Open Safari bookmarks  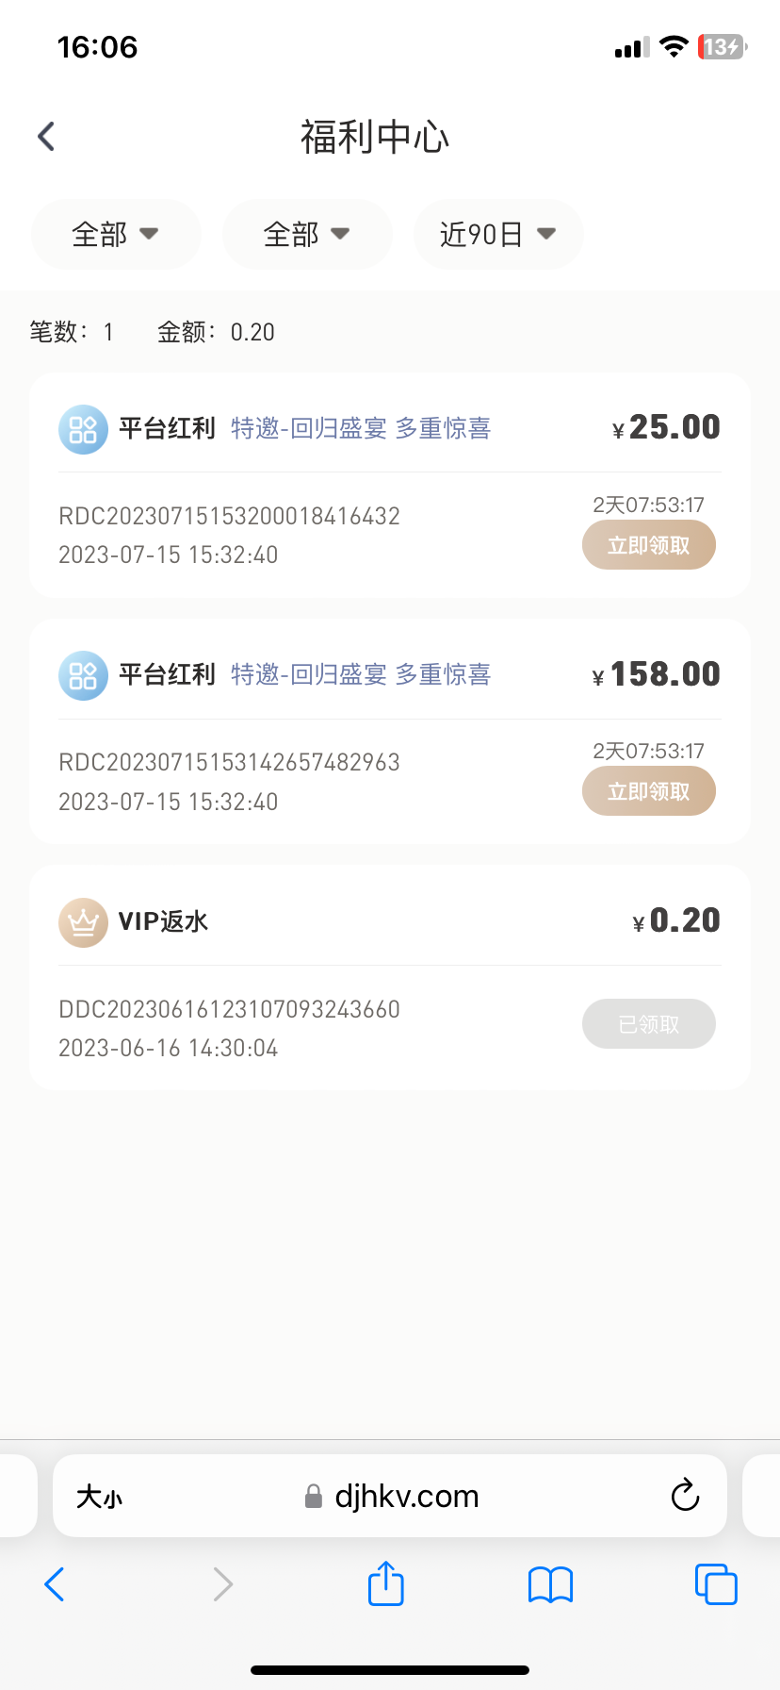point(550,1584)
